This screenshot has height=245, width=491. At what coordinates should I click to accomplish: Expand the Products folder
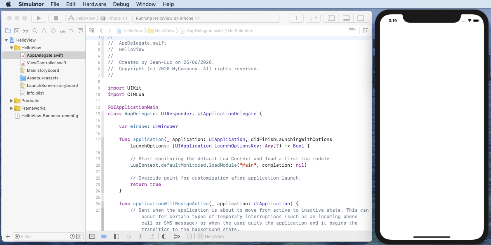point(12,101)
